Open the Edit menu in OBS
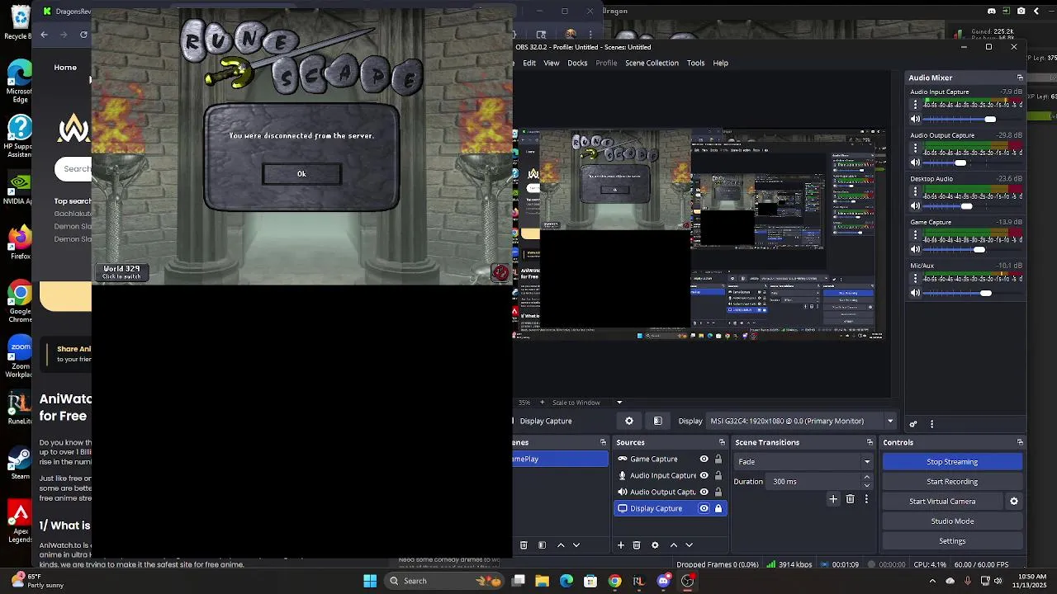 click(529, 63)
